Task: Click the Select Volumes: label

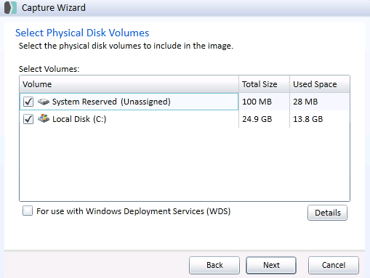Action: [x=49, y=69]
